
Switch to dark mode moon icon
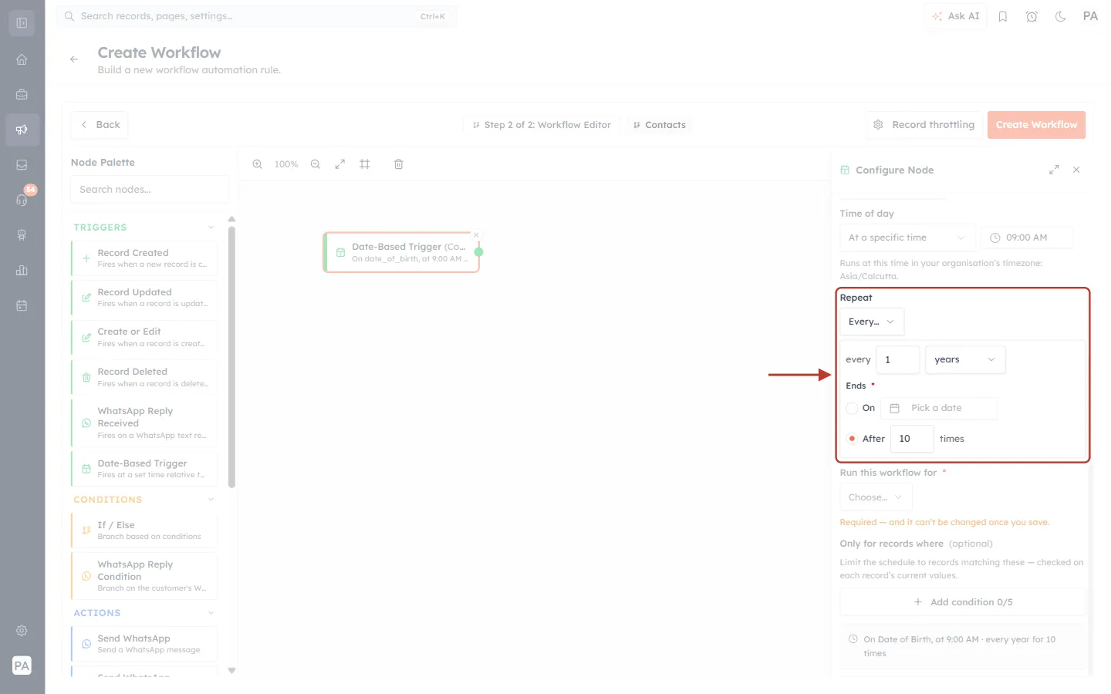click(x=1061, y=16)
